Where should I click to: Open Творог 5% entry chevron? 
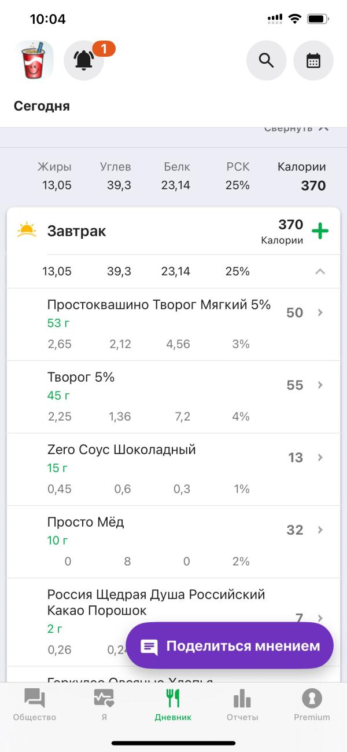[320, 385]
